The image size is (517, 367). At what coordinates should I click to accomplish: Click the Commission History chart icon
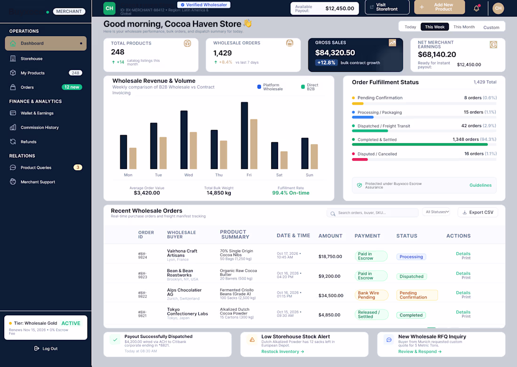[x=13, y=127]
